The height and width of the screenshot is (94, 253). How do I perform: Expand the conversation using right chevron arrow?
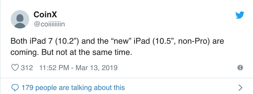[x=240, y=88]
